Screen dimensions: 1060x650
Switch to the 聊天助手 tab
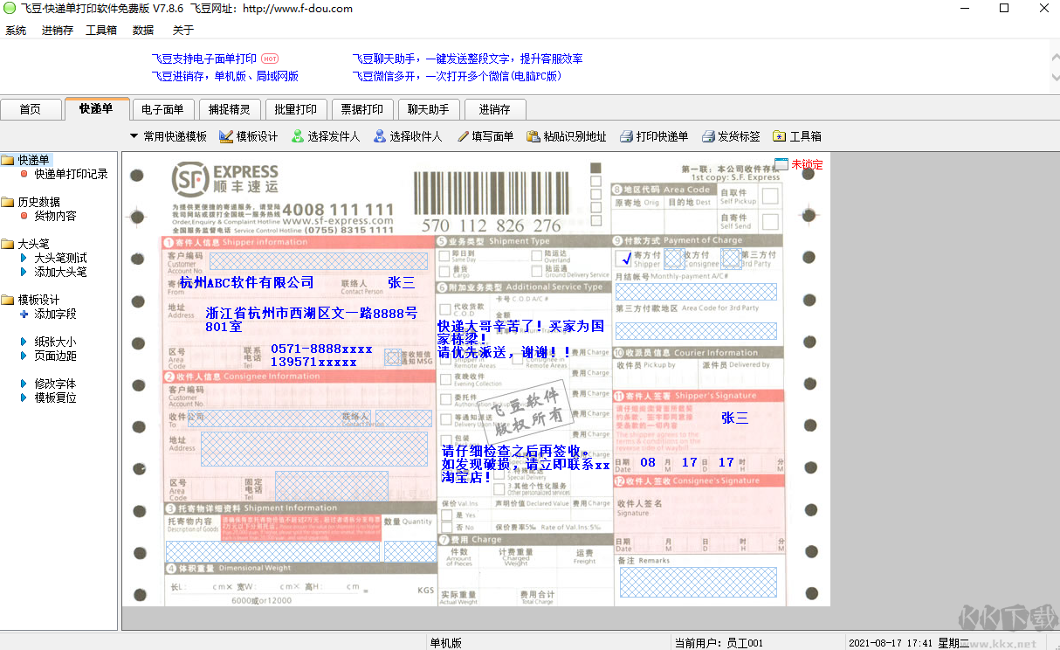(x=429, y=109)
